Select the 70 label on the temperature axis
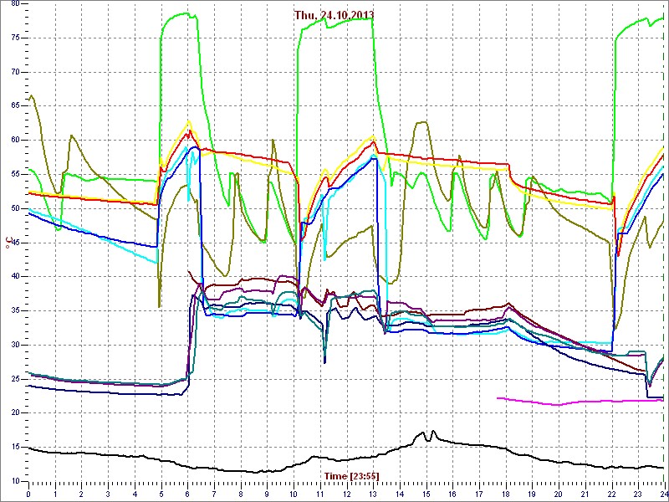 15,72
